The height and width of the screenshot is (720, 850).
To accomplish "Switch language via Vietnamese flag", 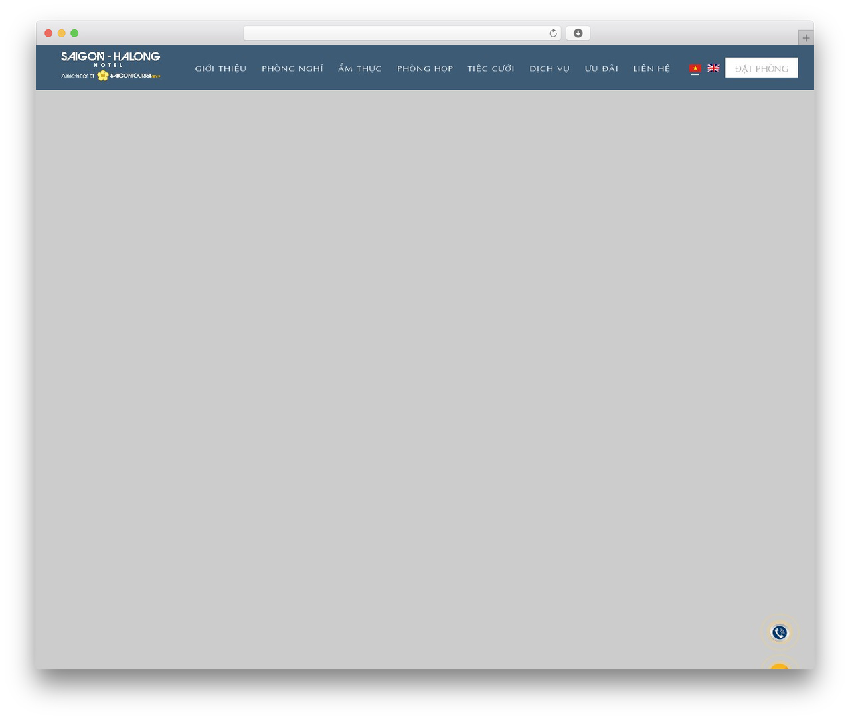I will [695, 68].
